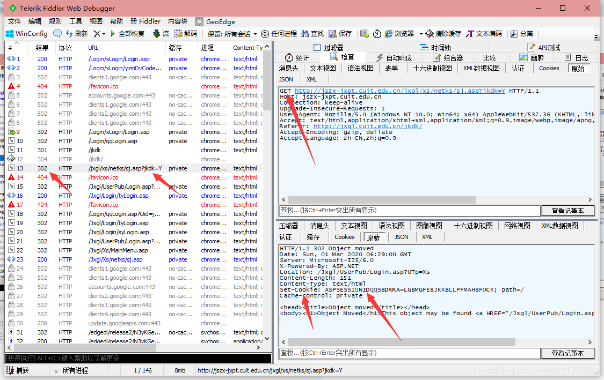Click the 刷新 replay button

point(77,34)
